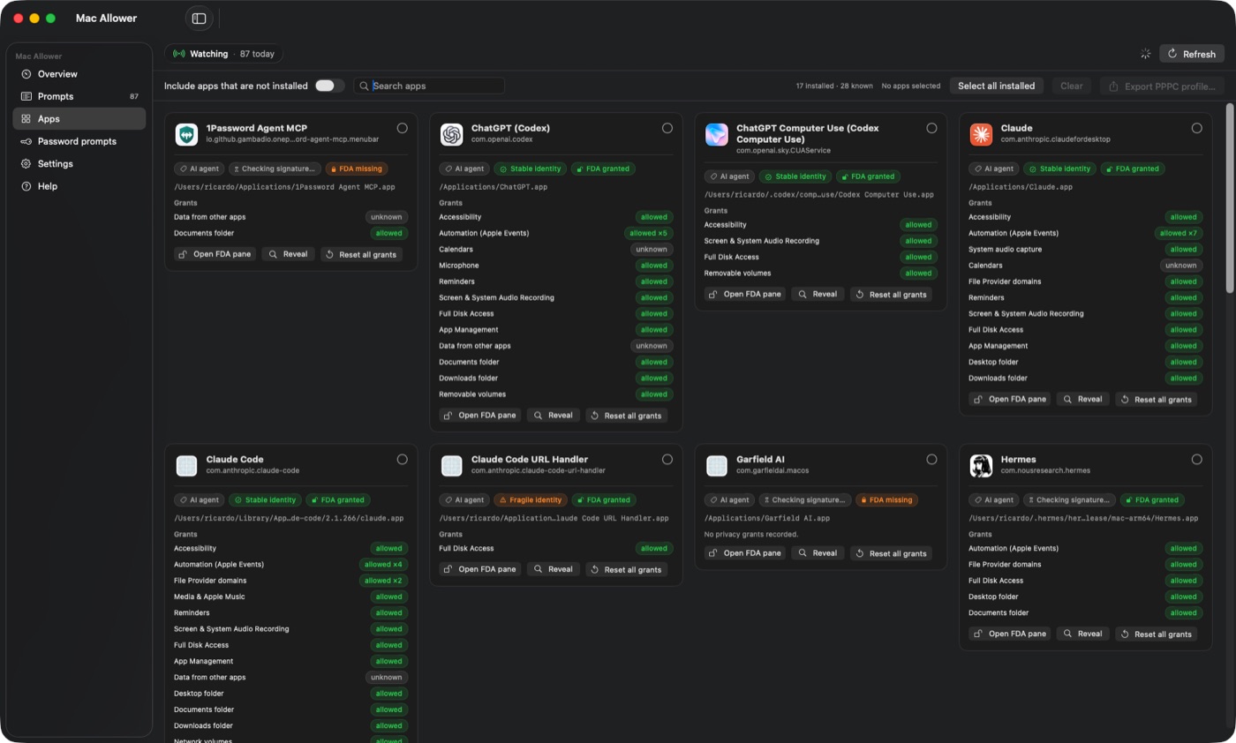Reveal the ChatGPT (Codex) app

point(552,415)
